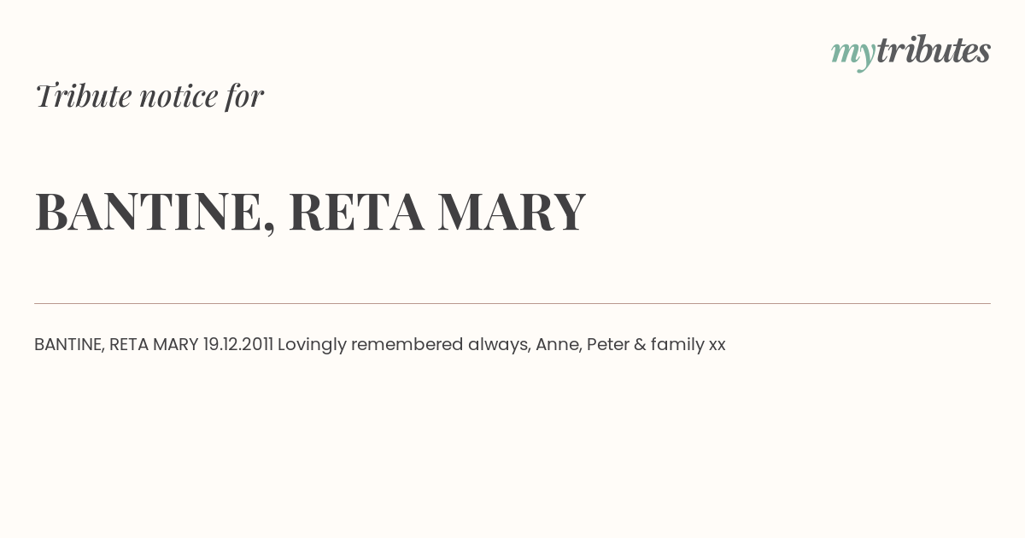This screenshot has height=538, width=1025.
Task: Click the word "notice" in the subtitle
Action: (x=179, y=96)
